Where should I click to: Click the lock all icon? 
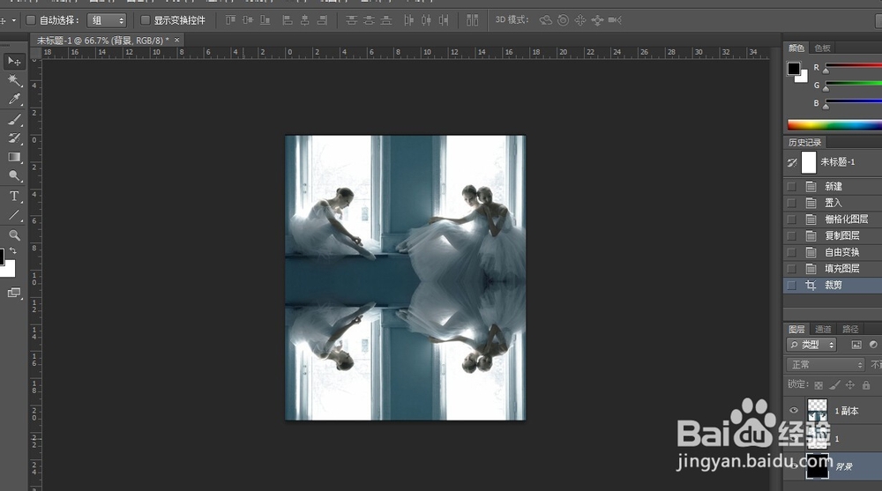[866, 385]
